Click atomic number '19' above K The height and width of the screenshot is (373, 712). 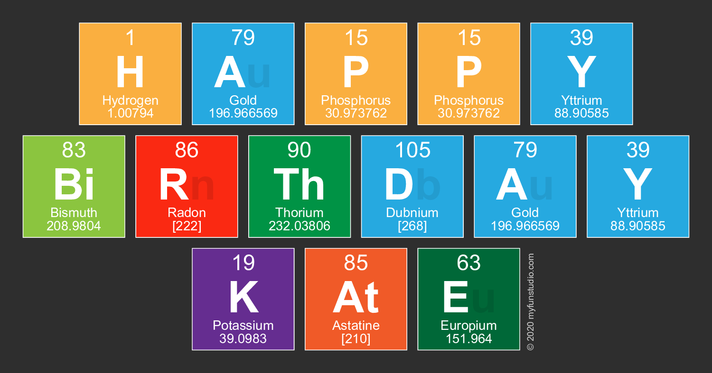244,263
